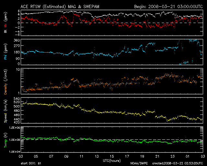This screenshot has width=207, height=166.
Task: Click the '13' hour label on the time axis
Action: point(97,157)
